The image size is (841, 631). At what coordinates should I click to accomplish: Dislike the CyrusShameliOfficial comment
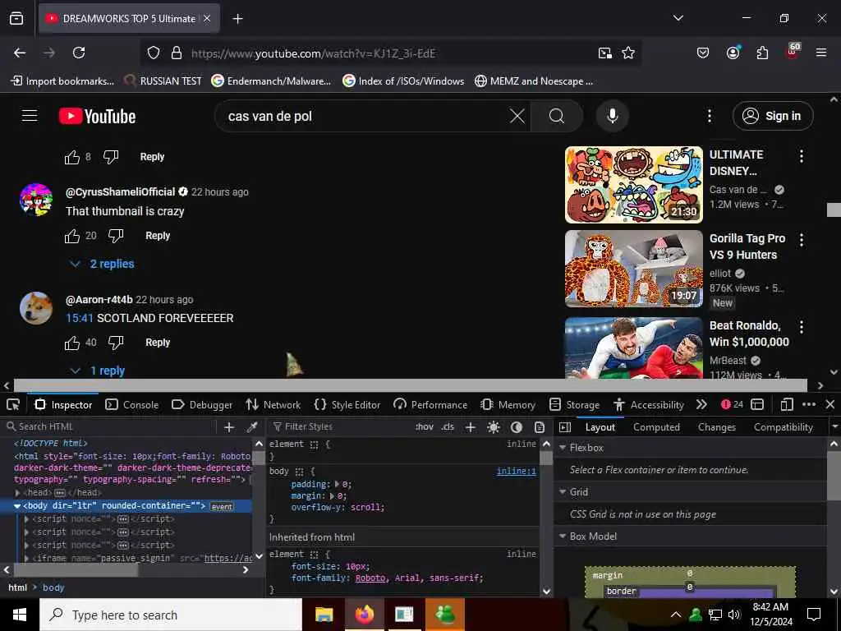click(x=116, y=236)
